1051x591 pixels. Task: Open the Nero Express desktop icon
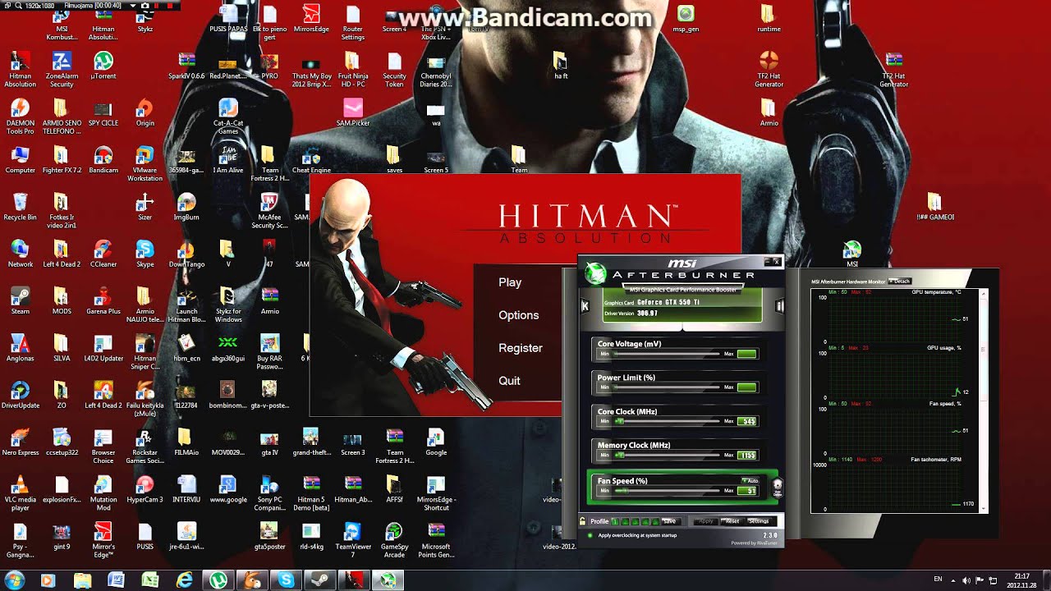coord(20,442)
